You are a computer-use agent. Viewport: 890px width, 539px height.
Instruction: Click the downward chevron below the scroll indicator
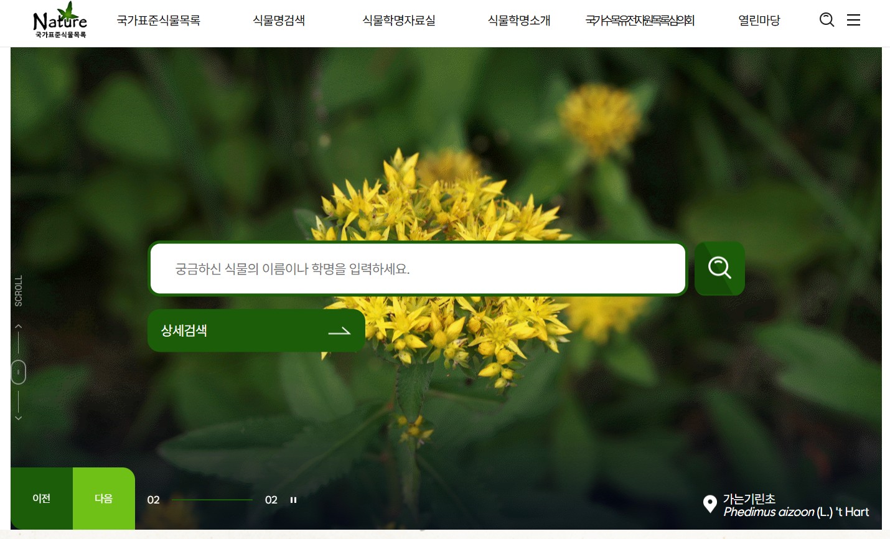coord(18,418)
